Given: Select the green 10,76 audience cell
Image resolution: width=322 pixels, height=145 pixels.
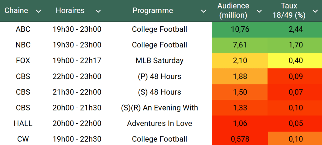Looking at the screenshot, I should tap(239, 30).
